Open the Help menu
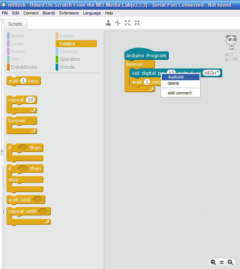The image size is (240, 269). [x=109, y=13]
